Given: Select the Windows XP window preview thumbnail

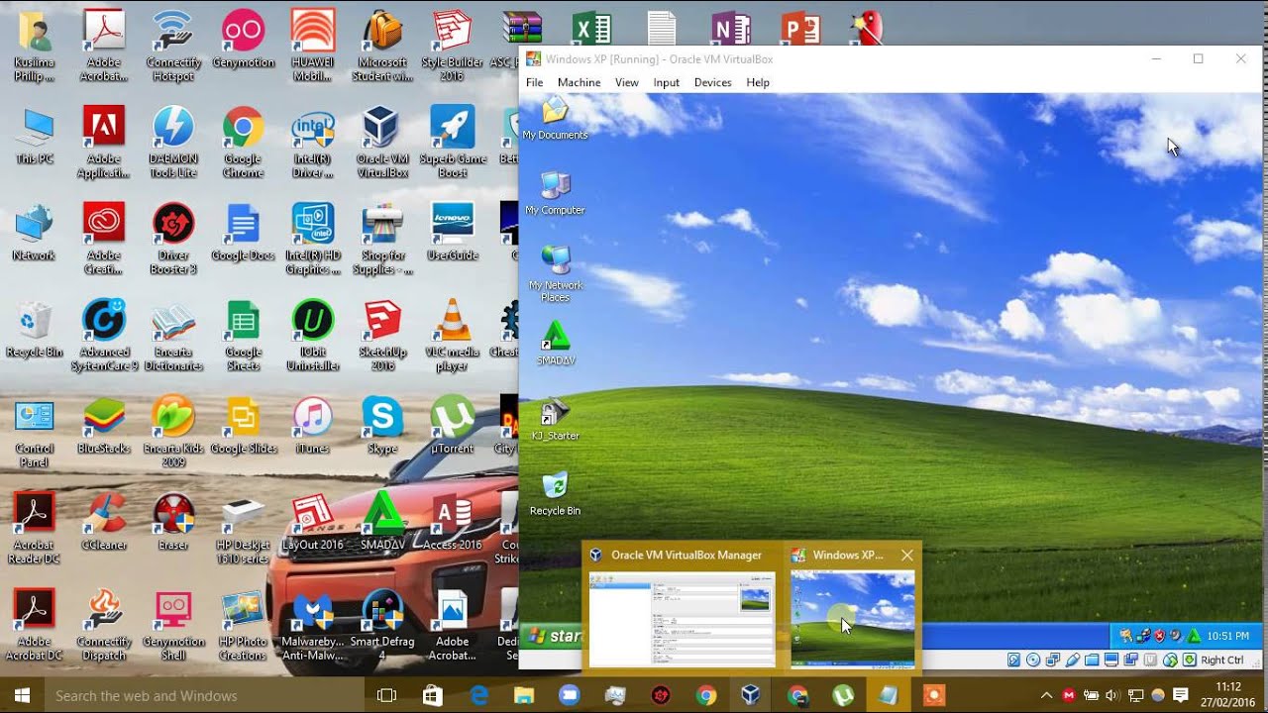Looking at the screenshot, I should [x=852, y=607].
